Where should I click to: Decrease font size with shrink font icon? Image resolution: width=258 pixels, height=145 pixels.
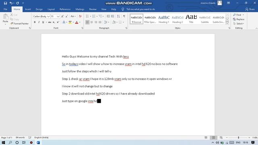(67, 16)
